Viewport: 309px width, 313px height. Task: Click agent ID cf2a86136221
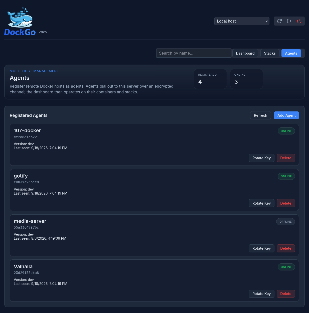pos(26,137)
